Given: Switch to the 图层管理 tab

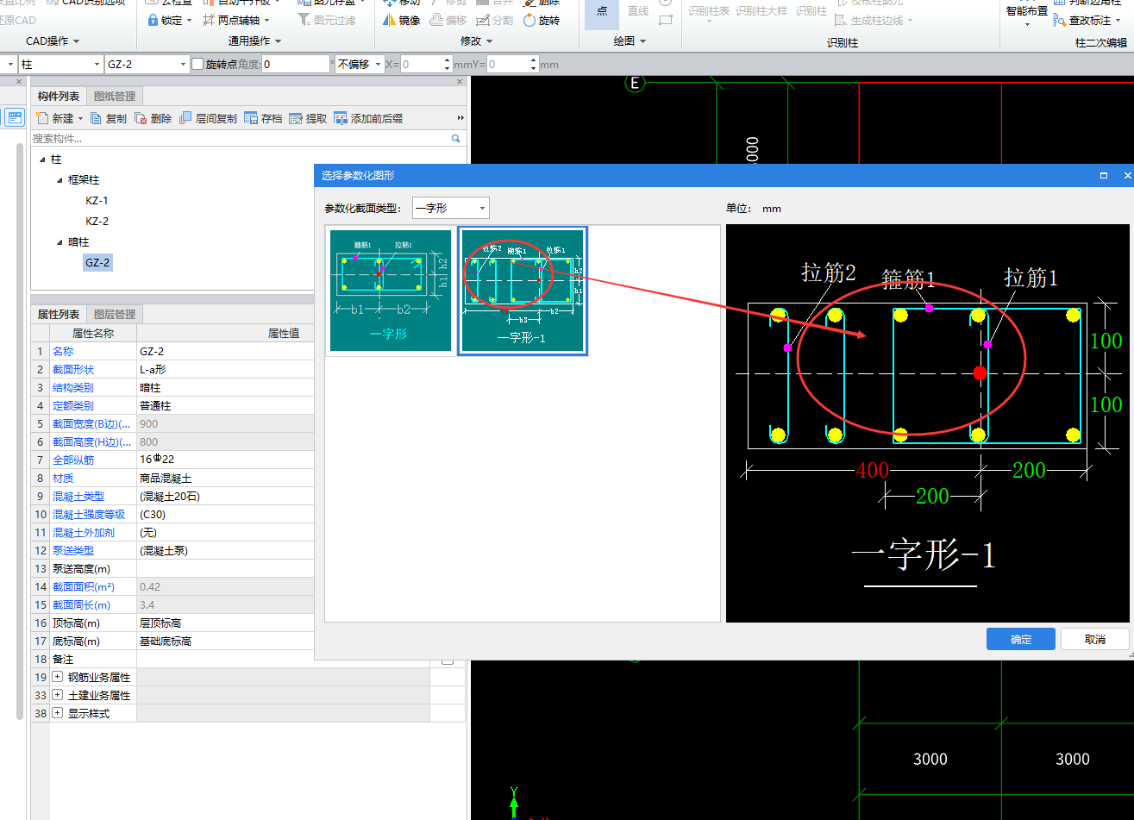Looking at the screenshot, I should [x=115, y=314].
